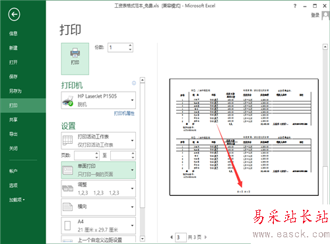Click settings panel scroll down arrow
Screen dimensions: 330x244
pyautogui.click(x=143, y=239)
